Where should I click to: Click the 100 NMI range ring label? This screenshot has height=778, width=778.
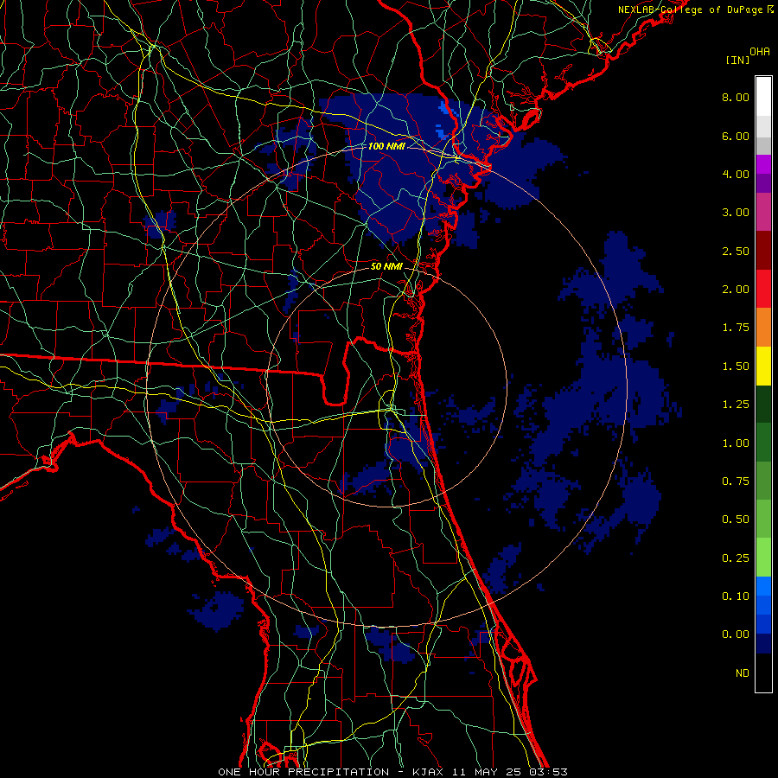tap(386, 146)
